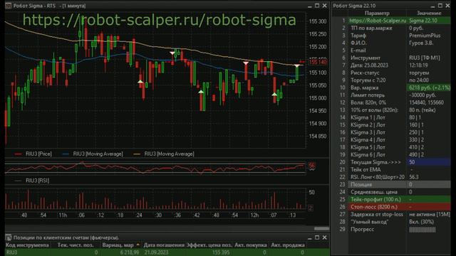Image resolution: width=456 pixels, height=256 pixels.
Task: Select the Вар. маржа parameter row
Action: 391,87
